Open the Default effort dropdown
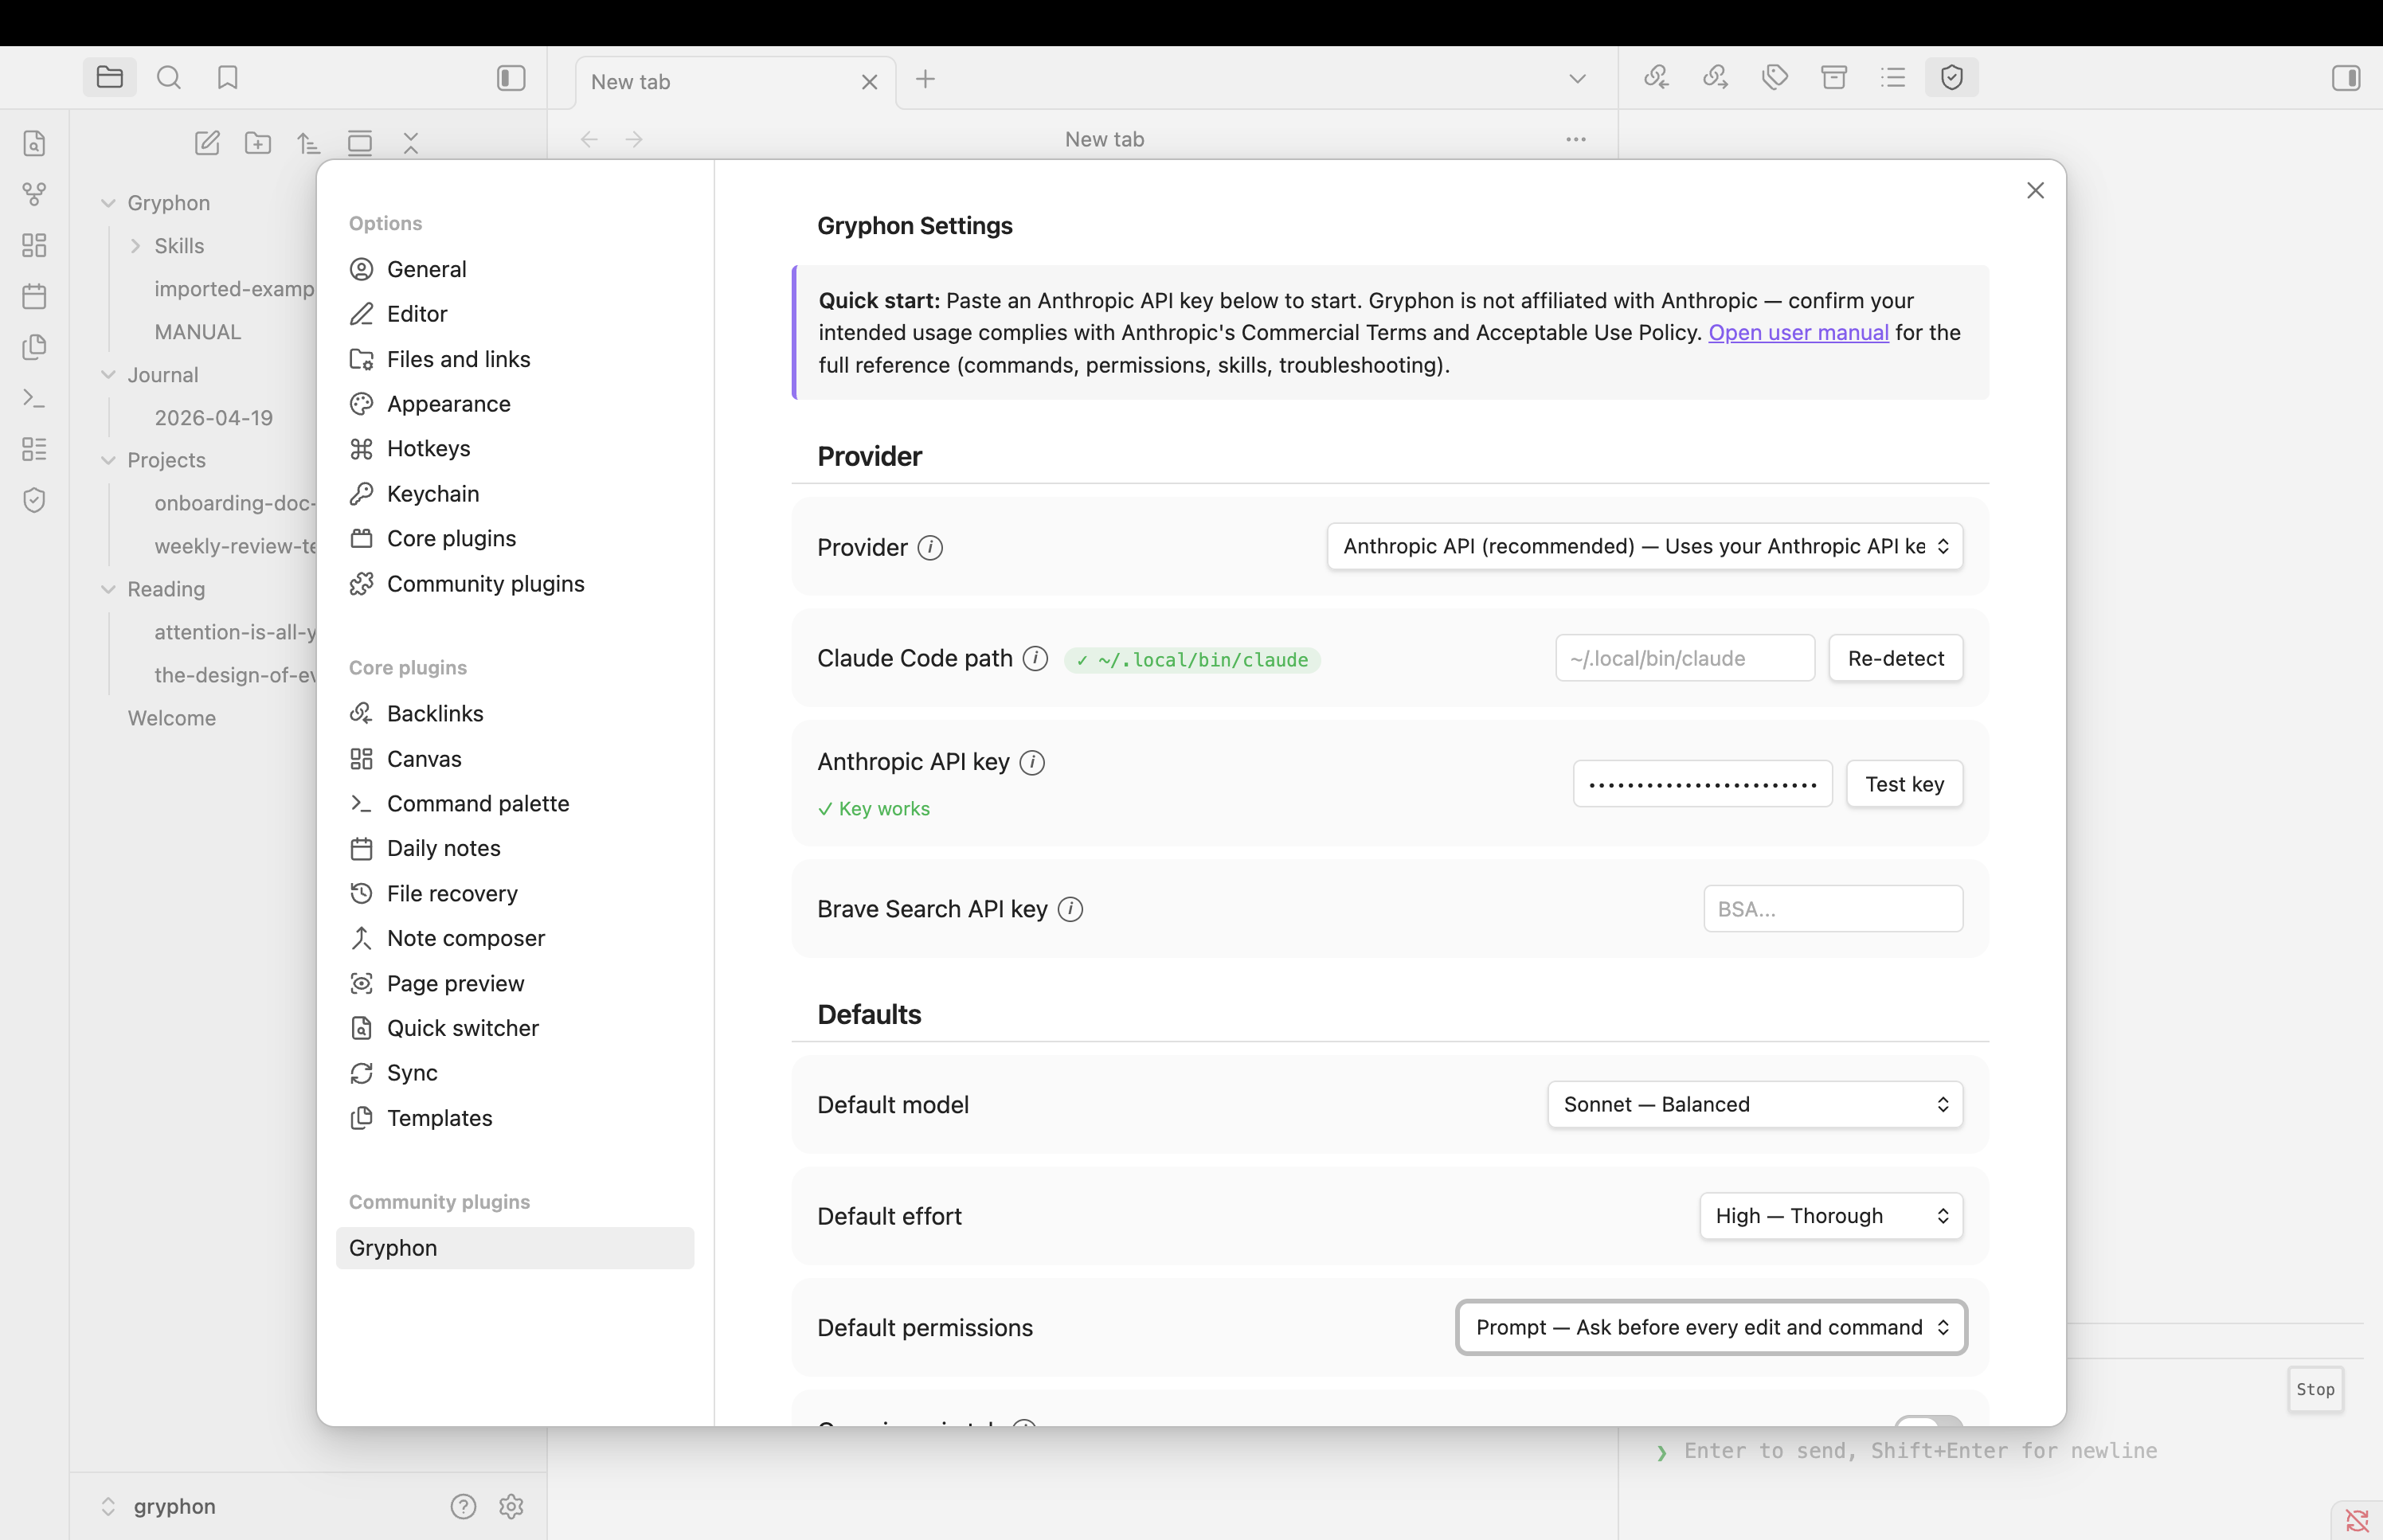Image resolution: width=2383 pixels, height=1540 pixels. [1831, 1216]
